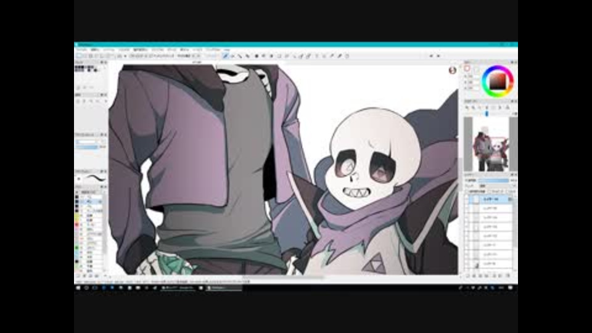Open the File menu

pyautogui.click(x=81, y=49)
